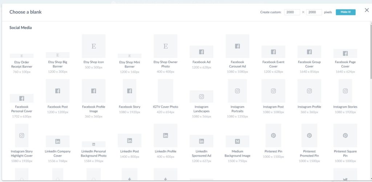The image size is (372, 182).
Task: Choose the Etsy Shop Owner Photo icon
Action: 165,46
